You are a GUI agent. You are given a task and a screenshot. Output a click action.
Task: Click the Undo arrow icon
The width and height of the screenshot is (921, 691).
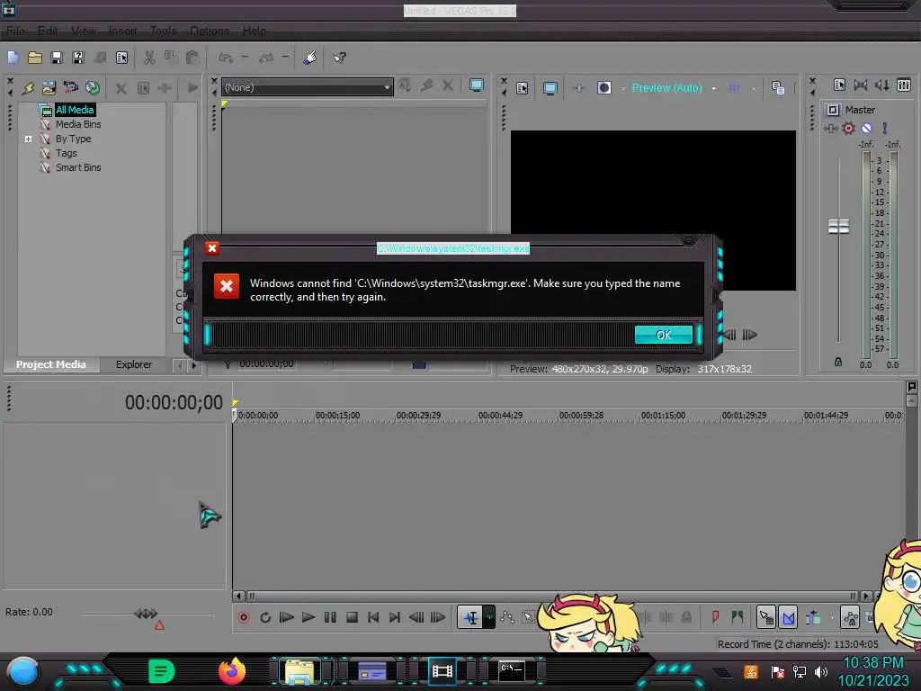click(x=226, y=58)
